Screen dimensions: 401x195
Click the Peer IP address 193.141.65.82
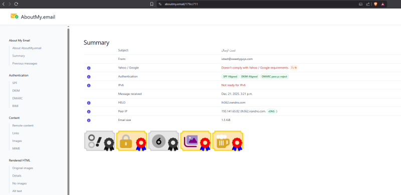tap(231, 111)
